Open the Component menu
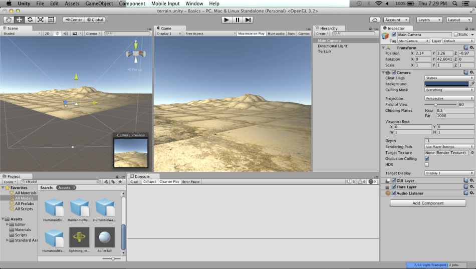The image size is (476, 269). click(x=132, y=4)
